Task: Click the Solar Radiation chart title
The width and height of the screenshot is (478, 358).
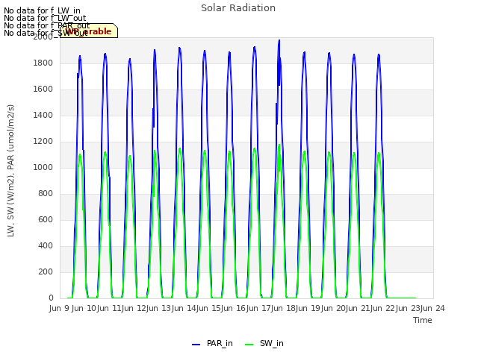Action: (238, 8)
